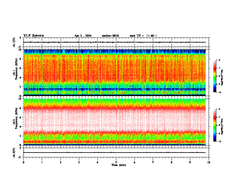Click the ch.1 spectrogram color bar
This screenshot has height=182, width=235.
pos(215,76)
